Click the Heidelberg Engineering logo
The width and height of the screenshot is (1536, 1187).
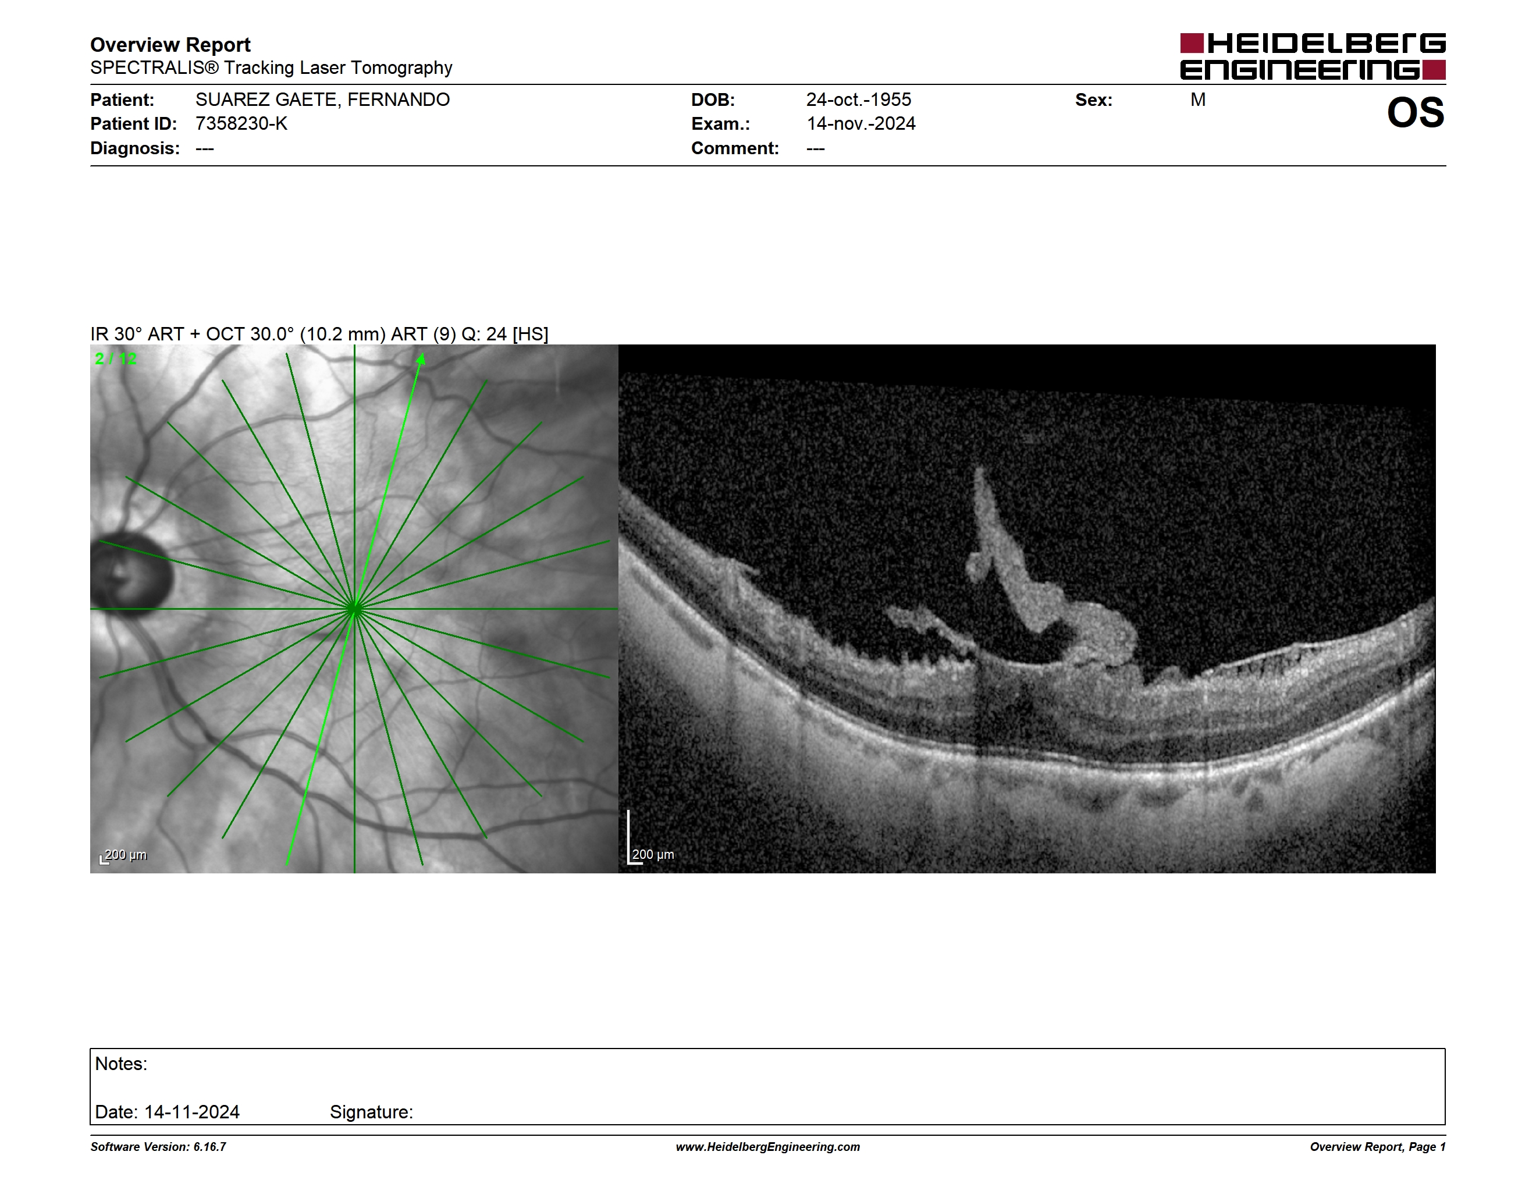1313,56
